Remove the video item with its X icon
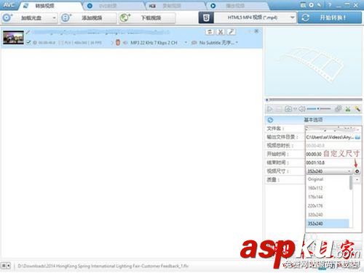The image size is (364, 273). [256, 31]
